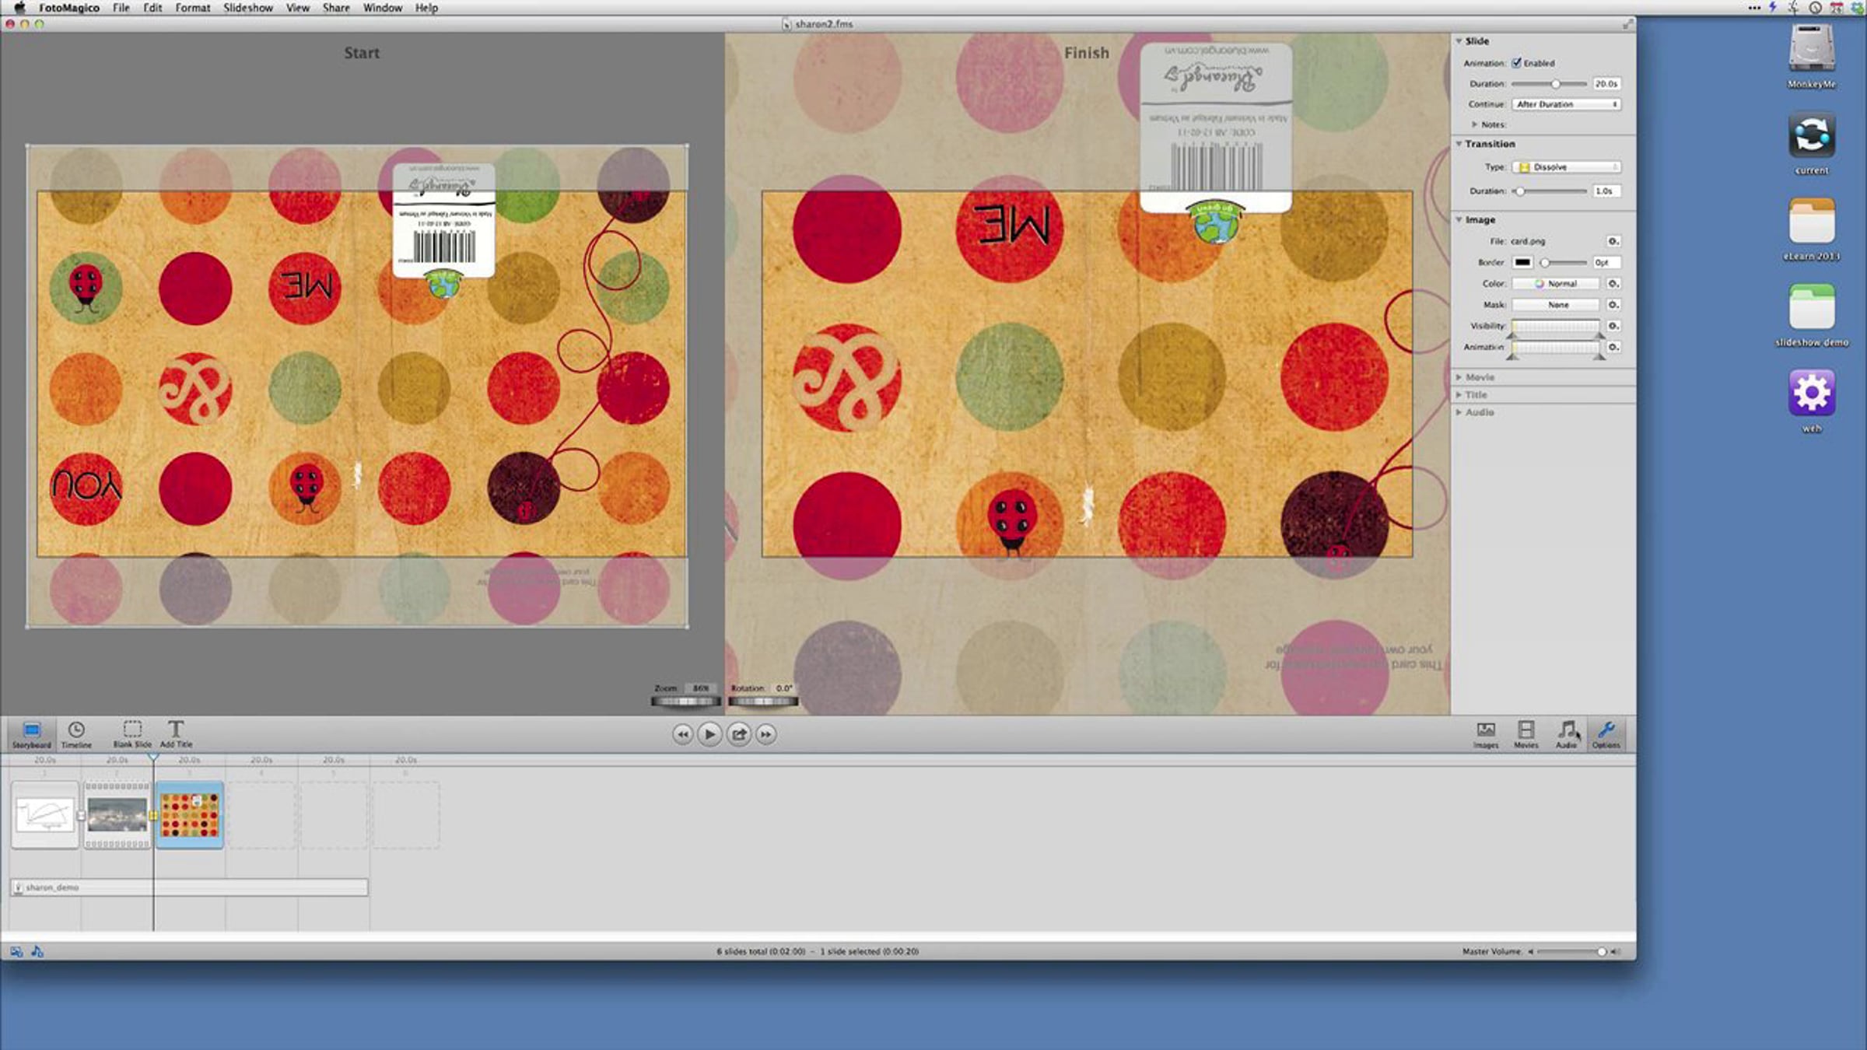1867x1050 pixels.
Task: Click the share/export slideshow button
Action: (738, 734)
